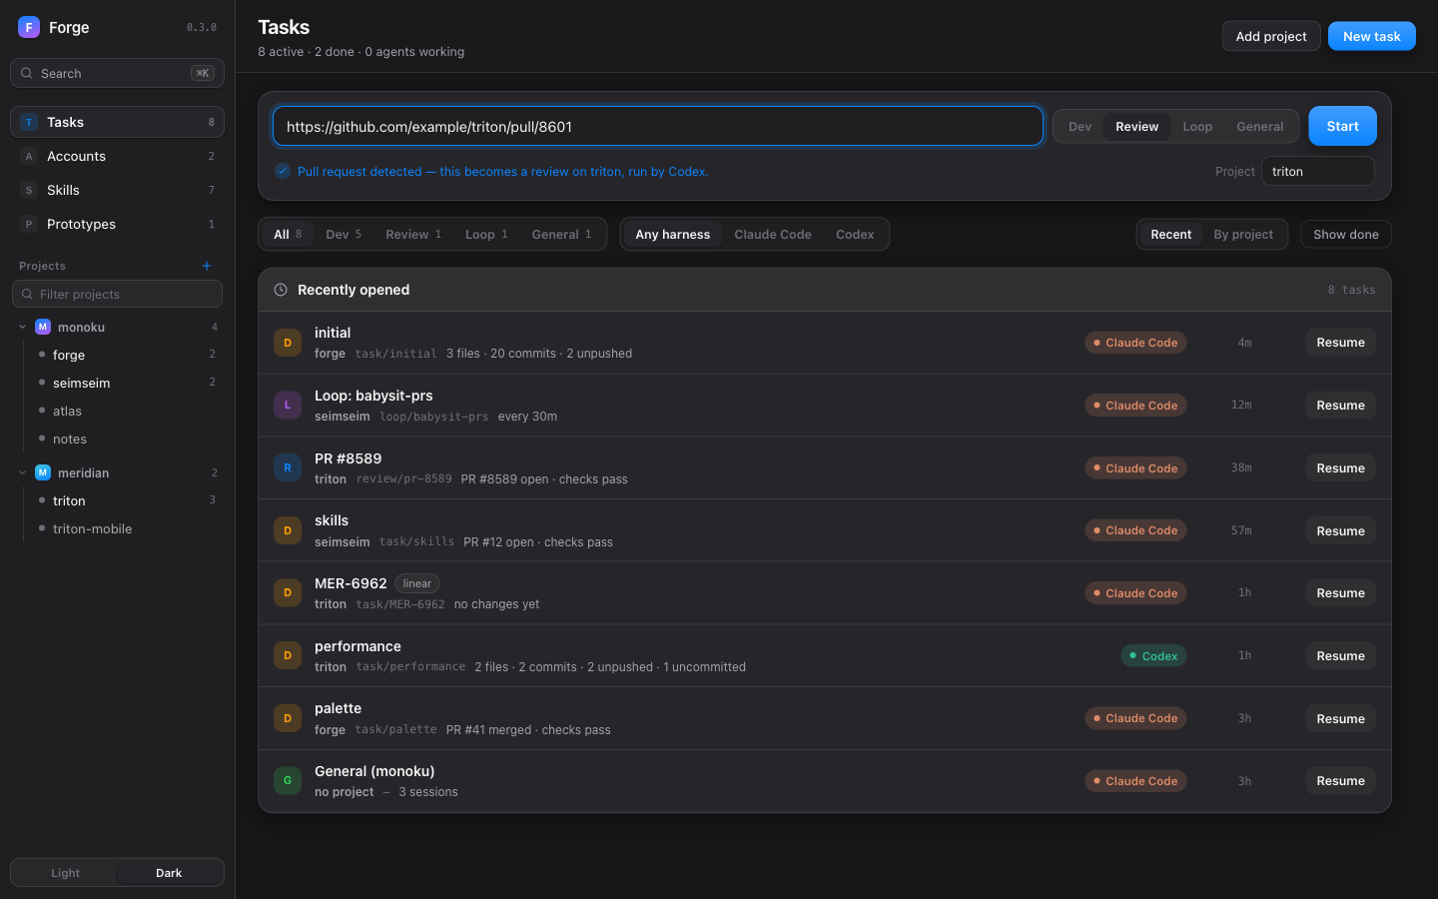
Task: Filter tasks by General 1 tab
Action: 561,234
